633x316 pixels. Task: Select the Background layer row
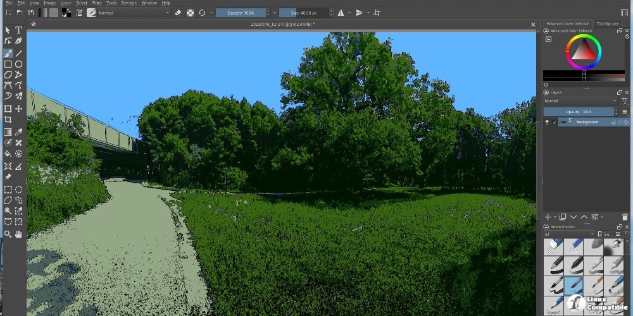tap(589, 122)
